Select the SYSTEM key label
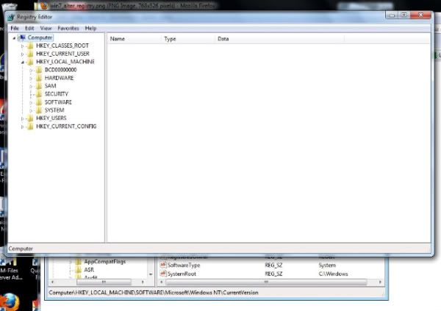Screen dimensions: 441x311 (x=54, y=110)
